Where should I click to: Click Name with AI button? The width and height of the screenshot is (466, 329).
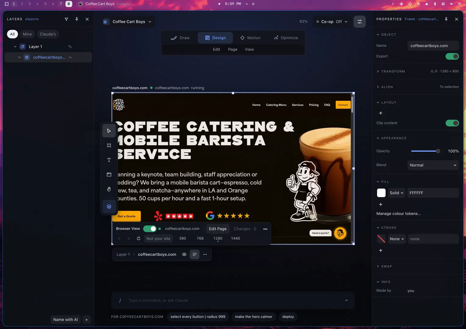65,320
